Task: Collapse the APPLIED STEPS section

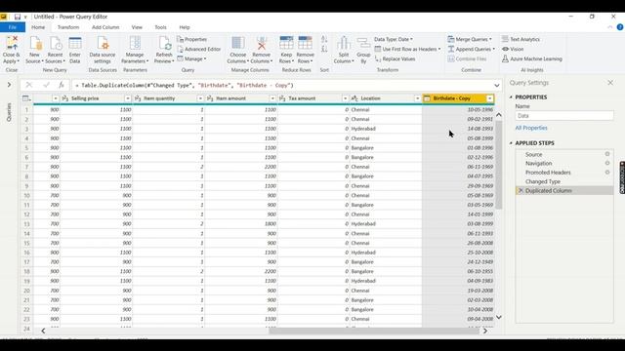Action: coord(511,143)
